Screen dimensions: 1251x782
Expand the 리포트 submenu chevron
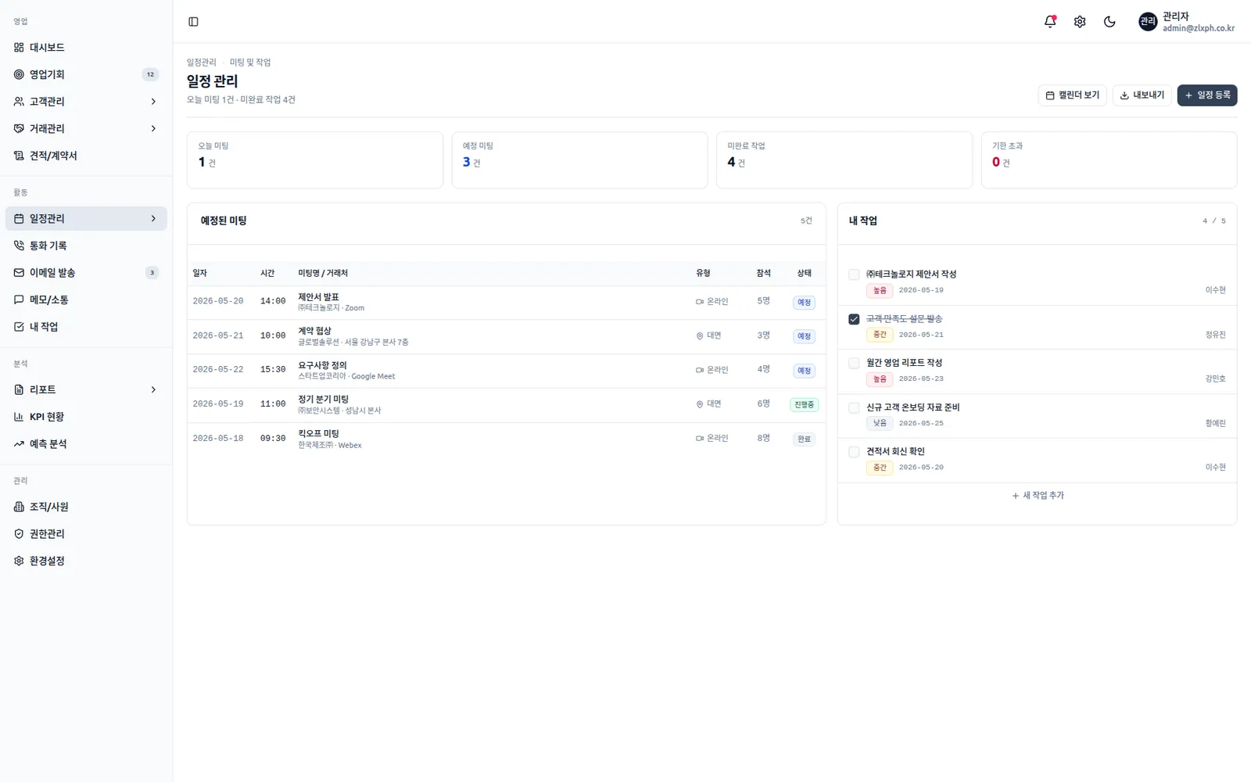click(153, 389)
